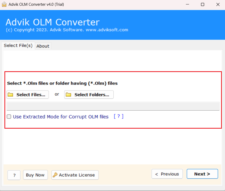
Task: Click the Buy Now button
Action: (x=35, y=175)
